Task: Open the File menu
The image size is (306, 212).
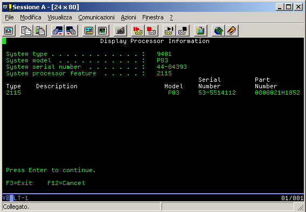Action: click(9, 17)
